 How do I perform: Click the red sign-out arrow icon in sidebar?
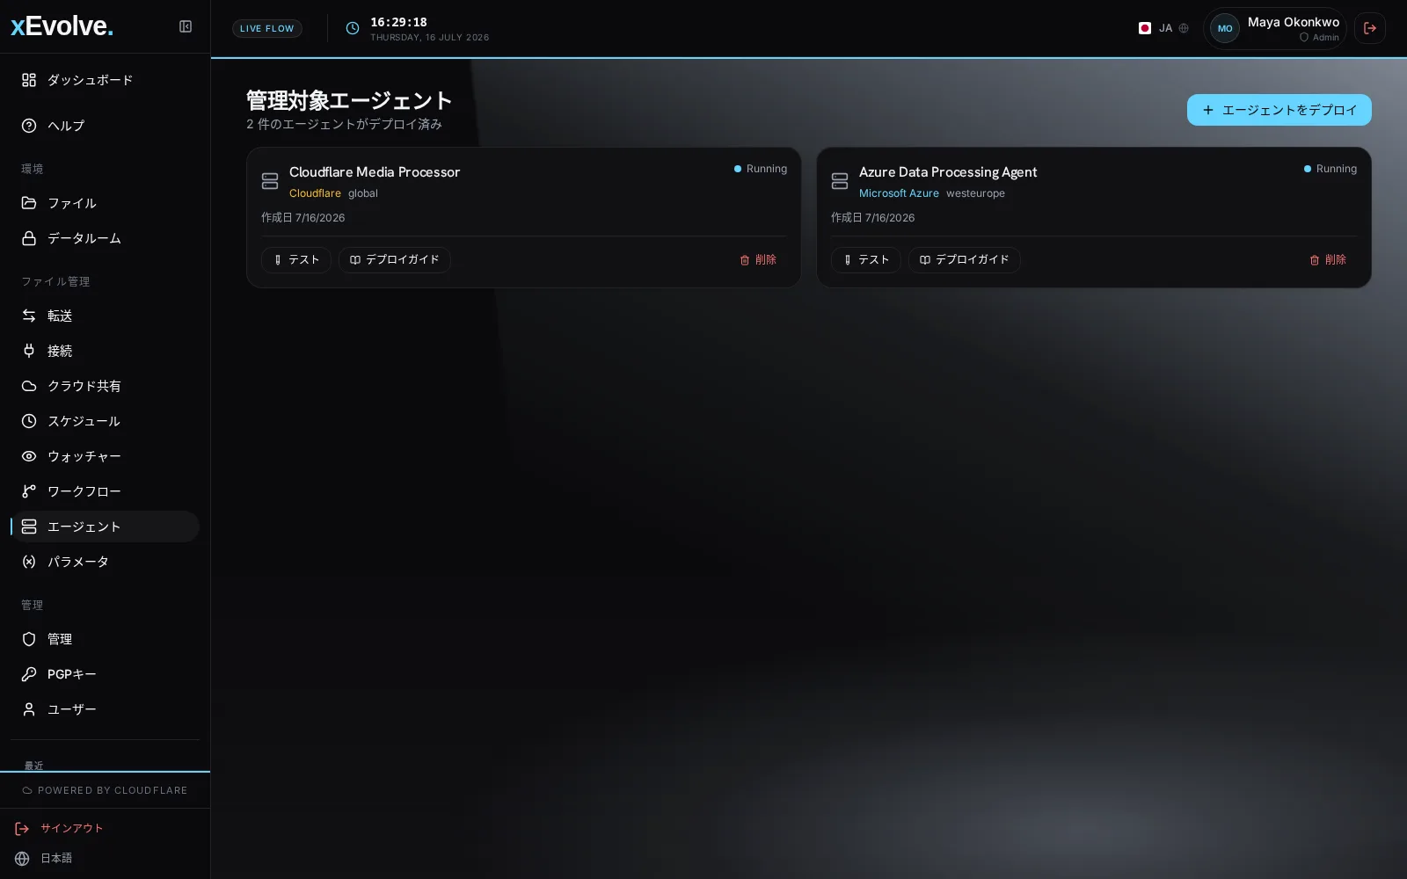22,828
